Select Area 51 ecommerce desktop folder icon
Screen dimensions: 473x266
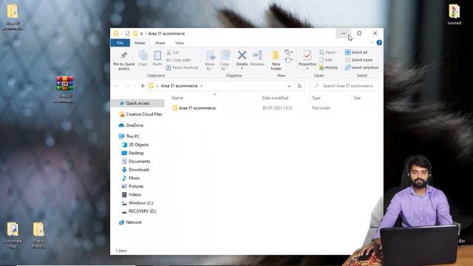pyautogui.click(x=13, y=17)
